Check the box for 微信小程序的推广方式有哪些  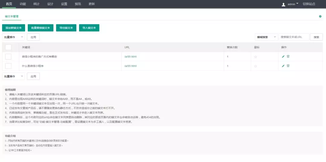click(8, 57)
